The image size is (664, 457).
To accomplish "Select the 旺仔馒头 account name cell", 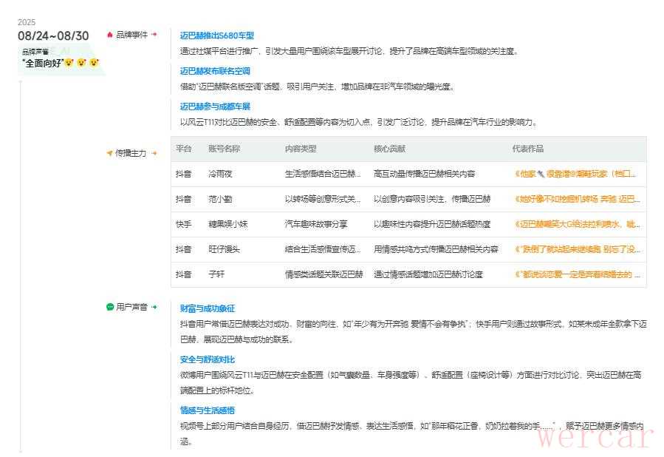I will (224, 249).
